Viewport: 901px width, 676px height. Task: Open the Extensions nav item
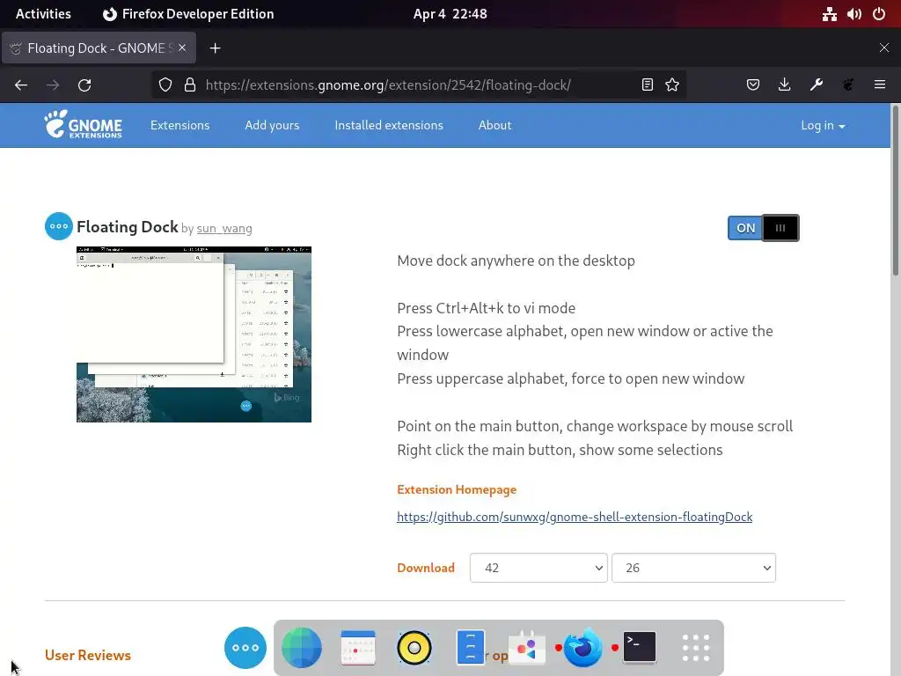click(179, 125)
